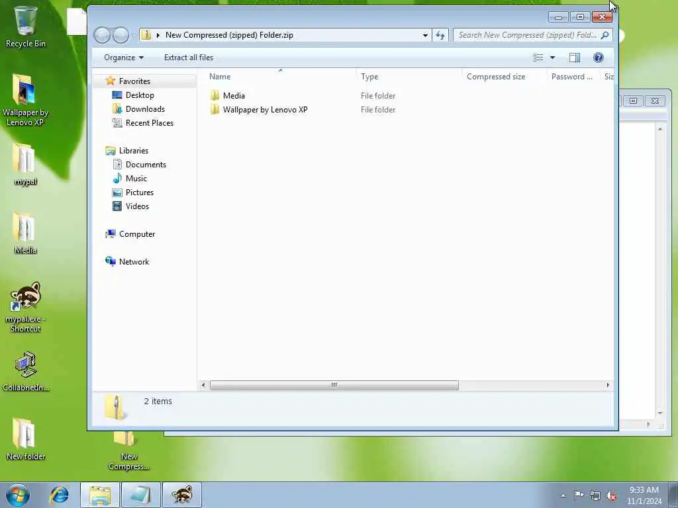Open address bar history dropdown

point(425,35)
